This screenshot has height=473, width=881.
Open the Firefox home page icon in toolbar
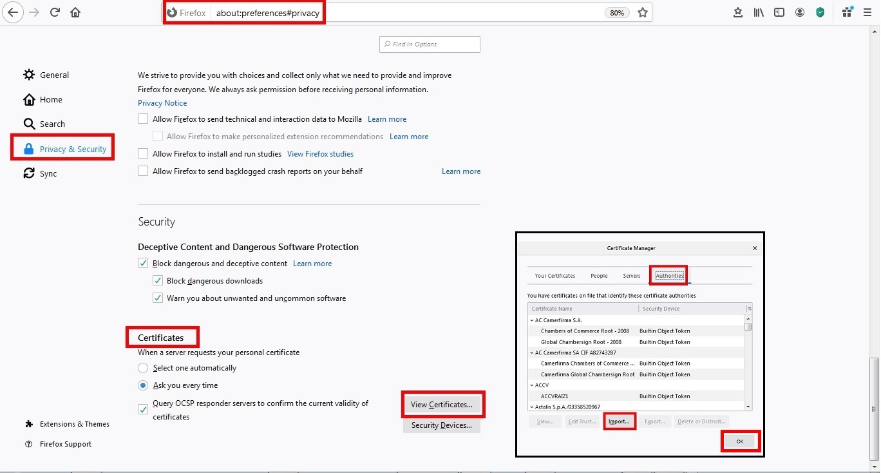tap(75, 12)
